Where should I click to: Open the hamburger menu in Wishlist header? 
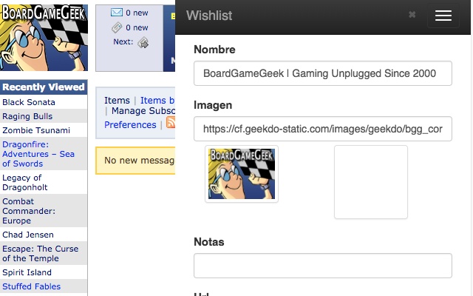click(x=443, y=16)
